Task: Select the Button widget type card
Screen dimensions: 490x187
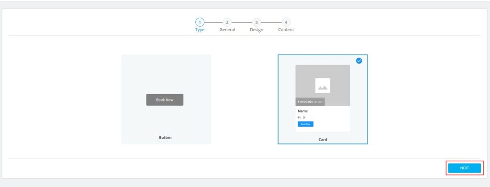Action: point(166,99)
